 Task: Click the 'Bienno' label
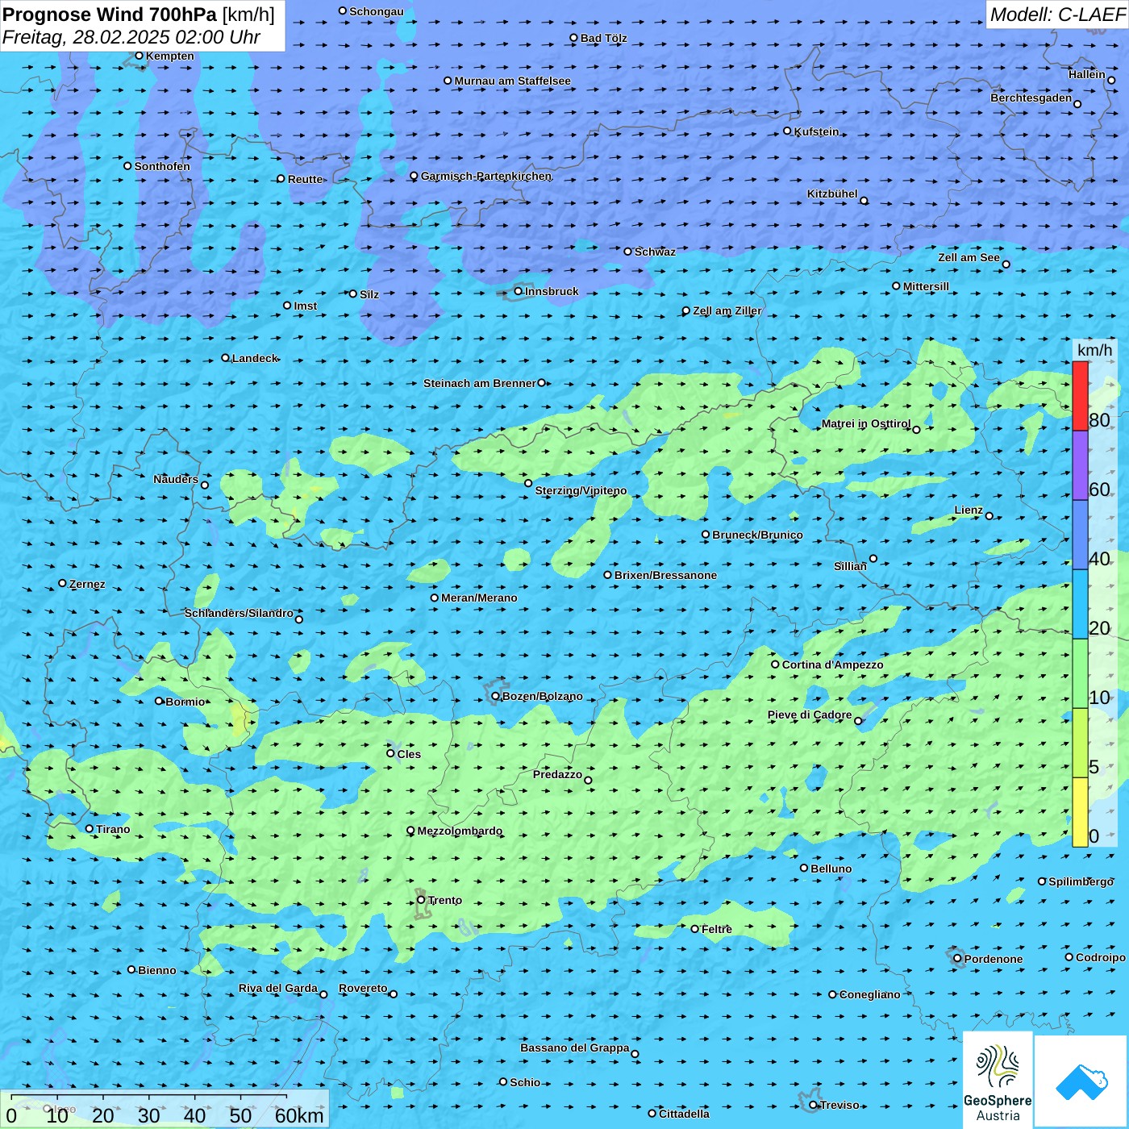(x=157, y=970)
